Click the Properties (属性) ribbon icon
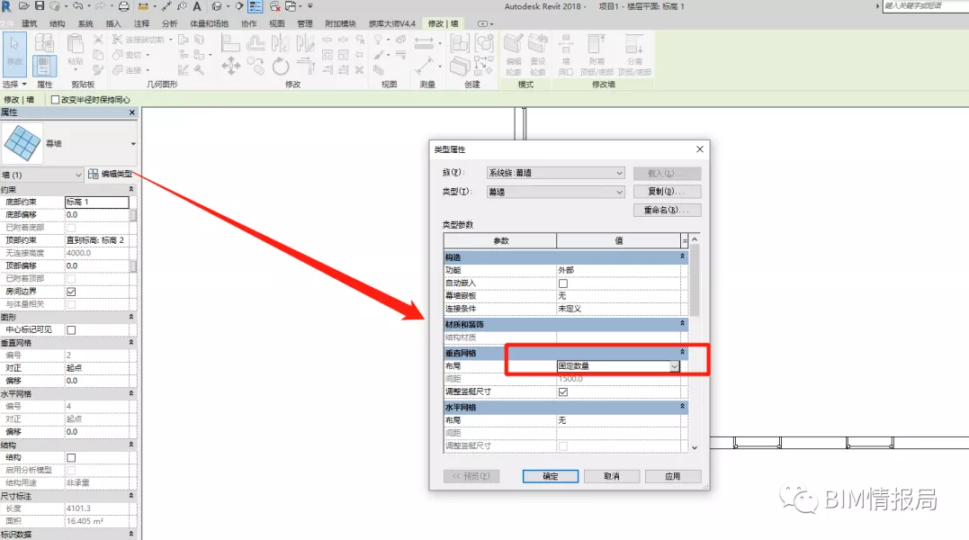 [x=44, y=65]
